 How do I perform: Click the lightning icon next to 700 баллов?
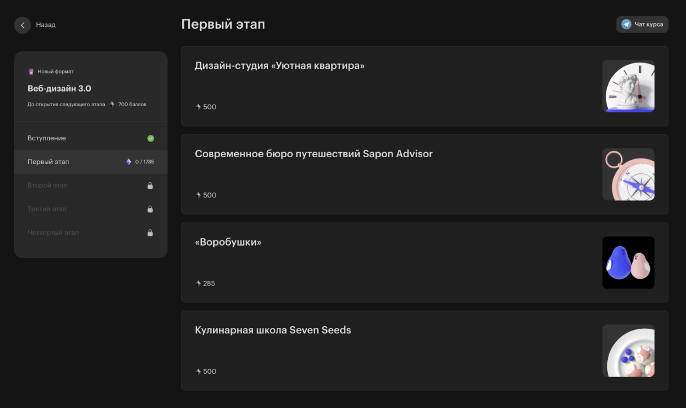(x=112, y=104)
